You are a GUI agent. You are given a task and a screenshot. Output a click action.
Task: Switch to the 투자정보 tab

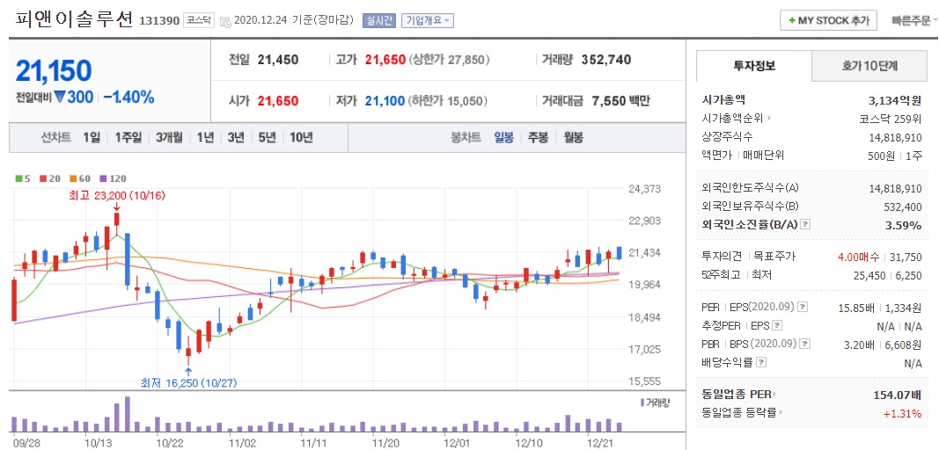pyautogui.click(x=754, y=66)
